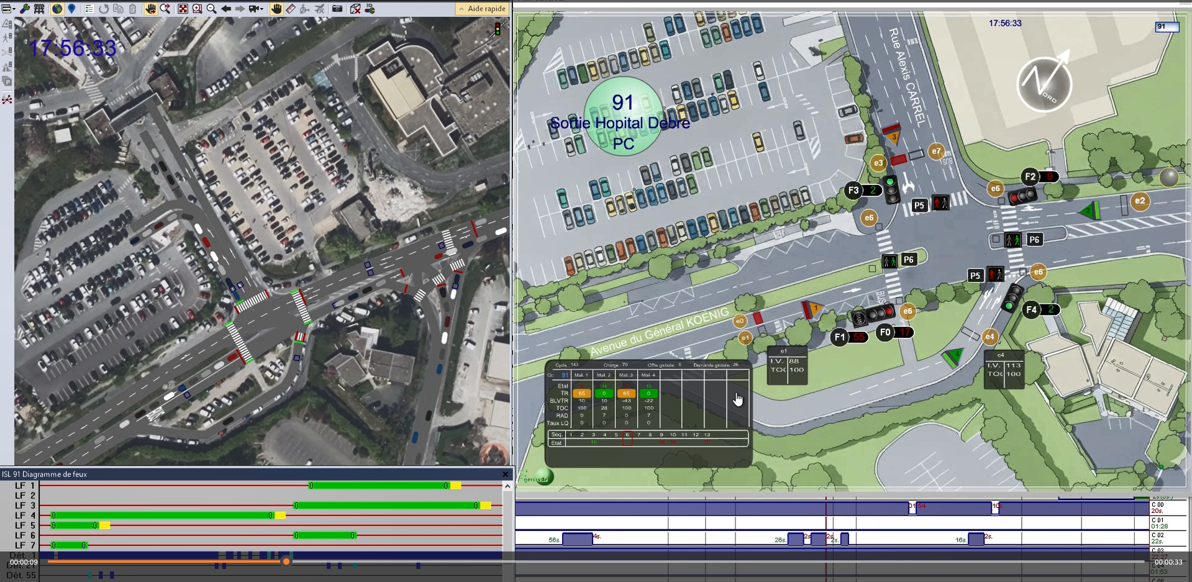Click the 3D view icon
Image resolution: width=1192 pixels, height=582 pixels.
click(x=370, y=9)
